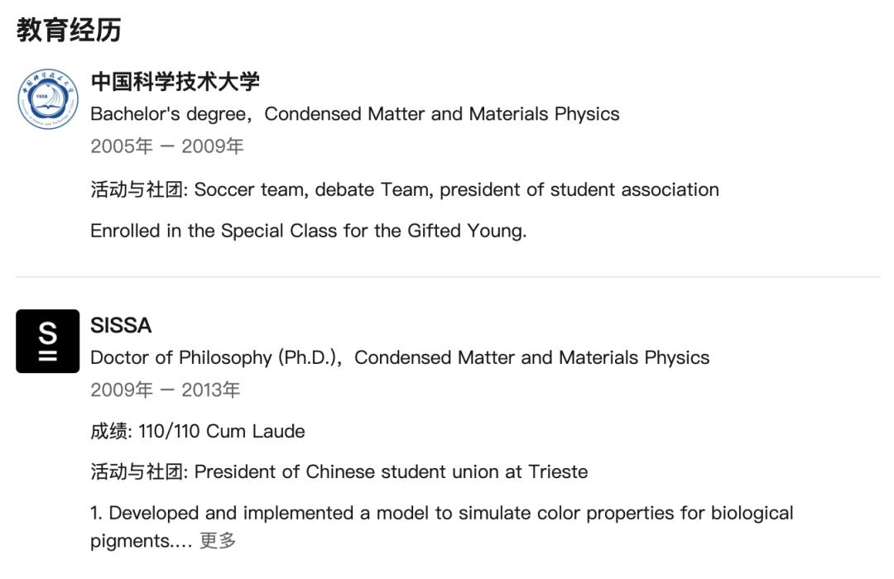Open the SISSA school name link
This screenshot has width=894, height=579.
coord(121,326)
